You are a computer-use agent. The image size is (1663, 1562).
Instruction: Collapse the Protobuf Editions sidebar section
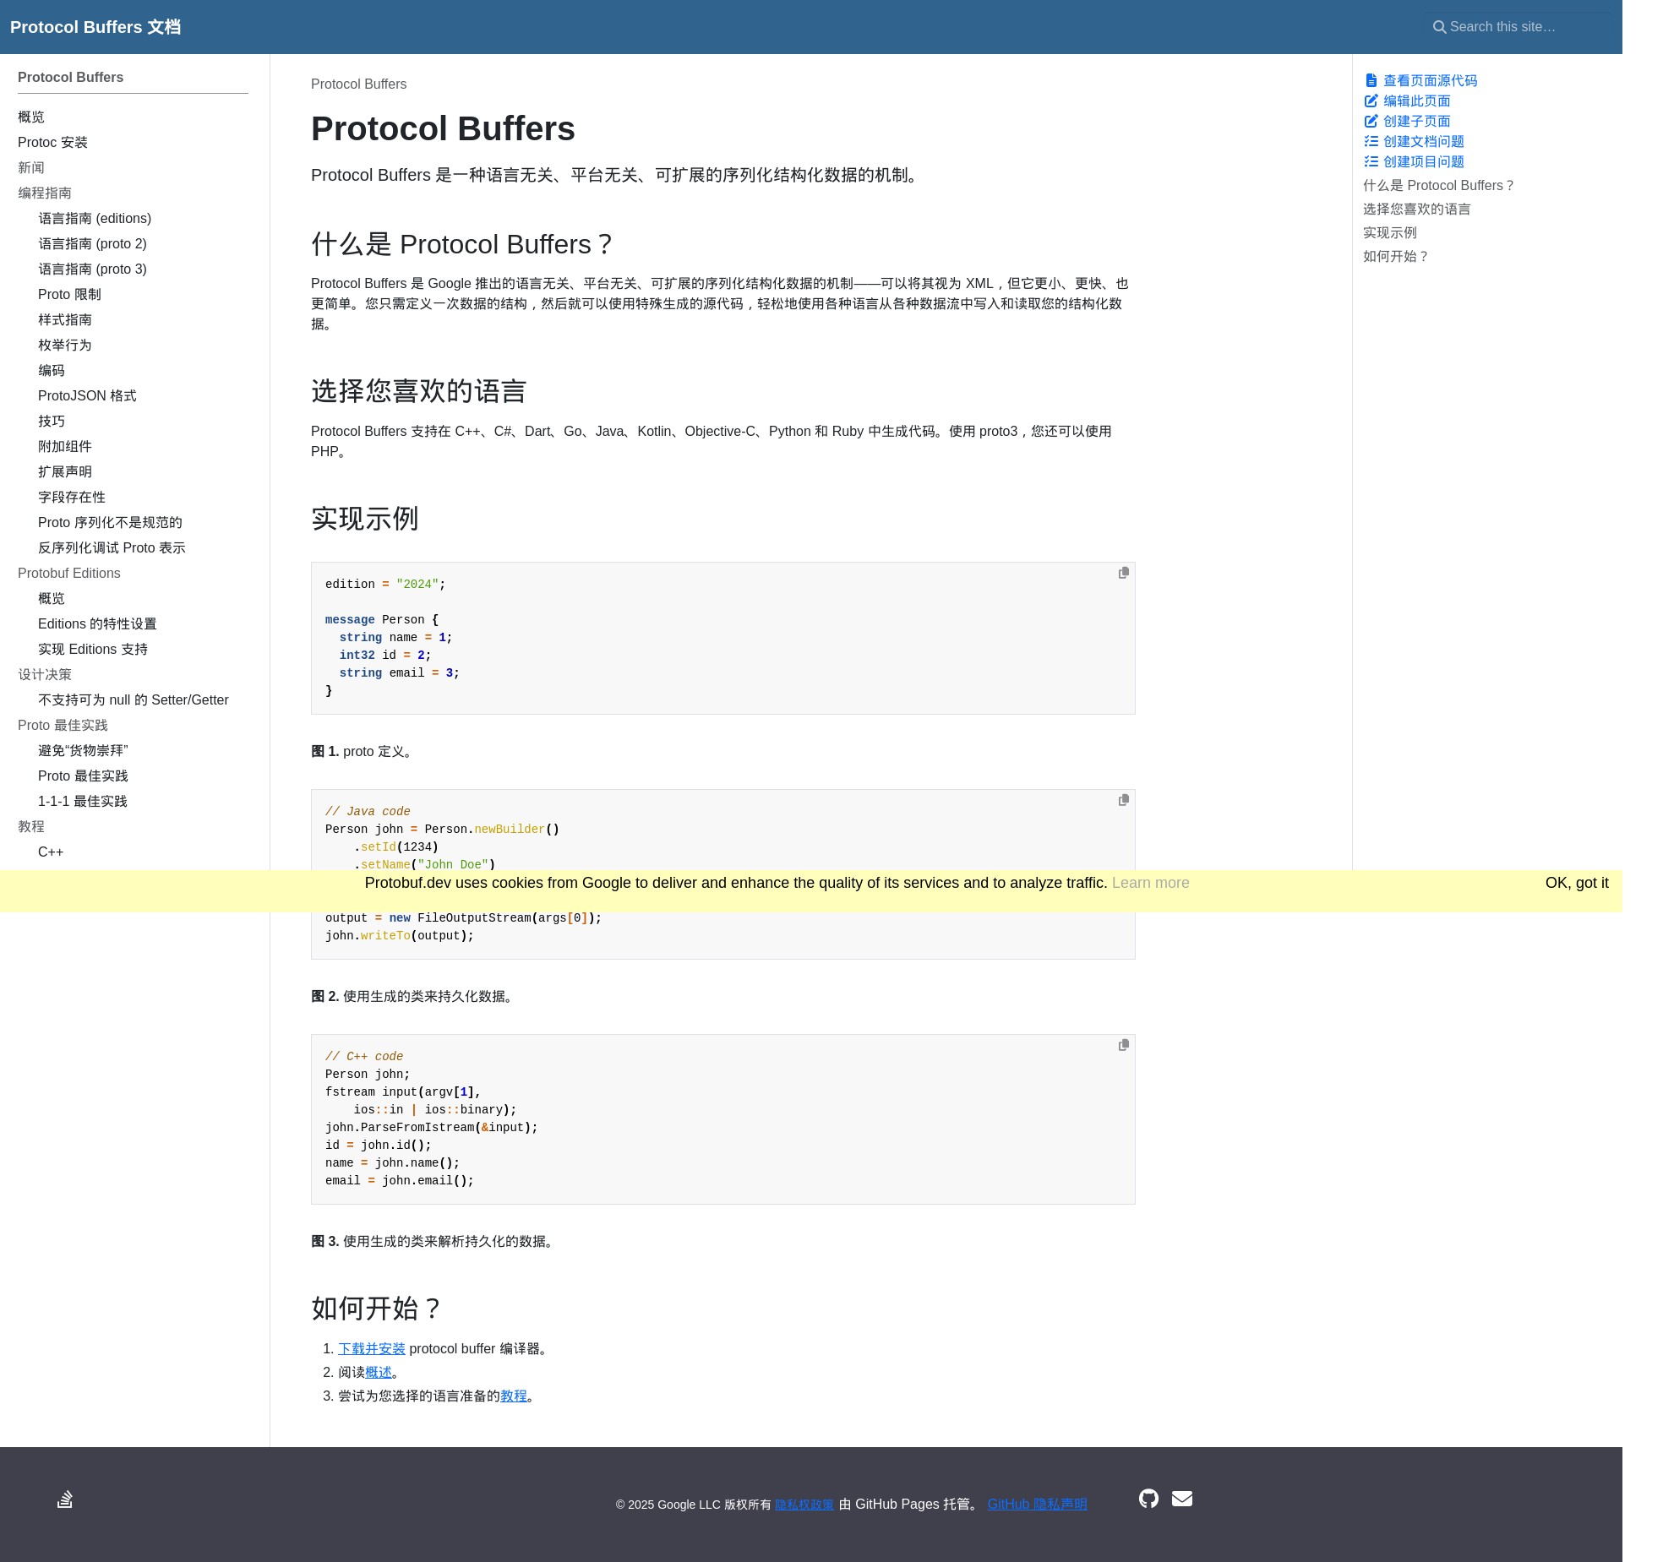pos(69,574)
